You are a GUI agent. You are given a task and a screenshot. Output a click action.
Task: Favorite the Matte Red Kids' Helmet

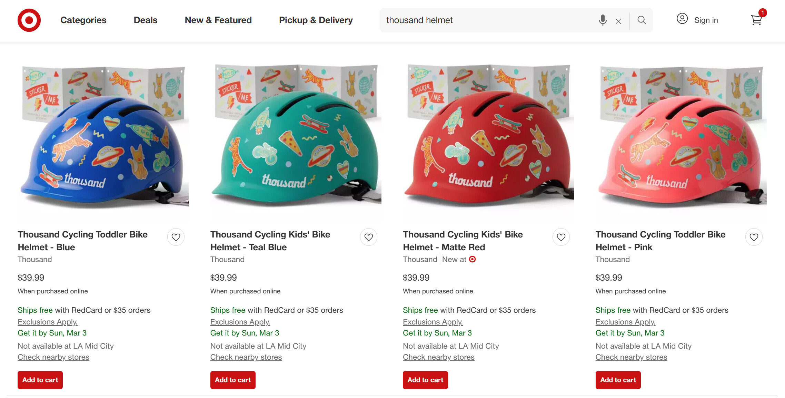coord(561,237)
